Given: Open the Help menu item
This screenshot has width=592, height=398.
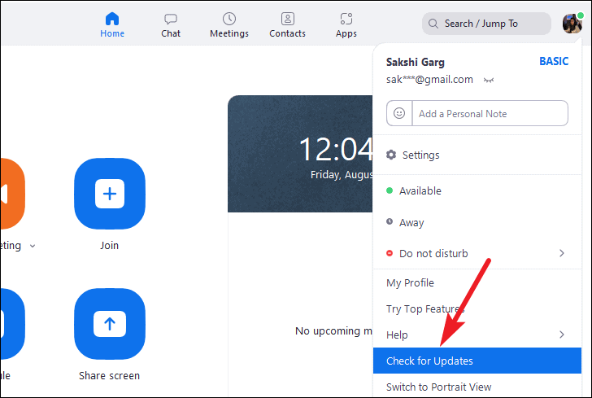Looking at the screenshot, I should click(x=477, y=335).
